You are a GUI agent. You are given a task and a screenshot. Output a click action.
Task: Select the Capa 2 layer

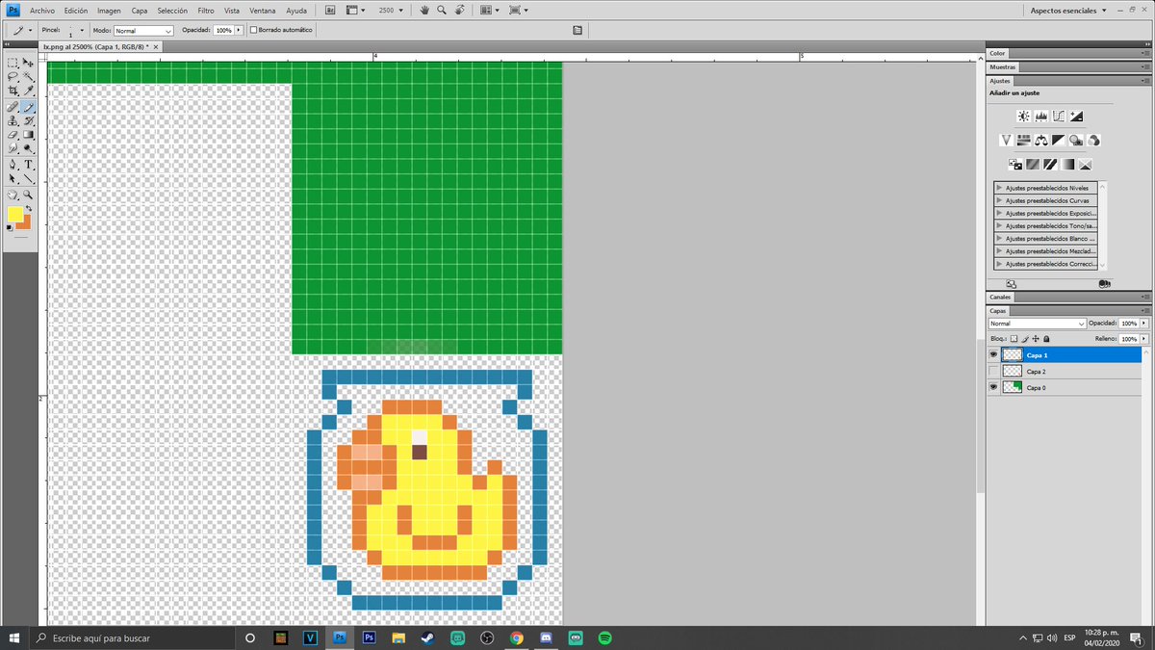coord(1070,371)
